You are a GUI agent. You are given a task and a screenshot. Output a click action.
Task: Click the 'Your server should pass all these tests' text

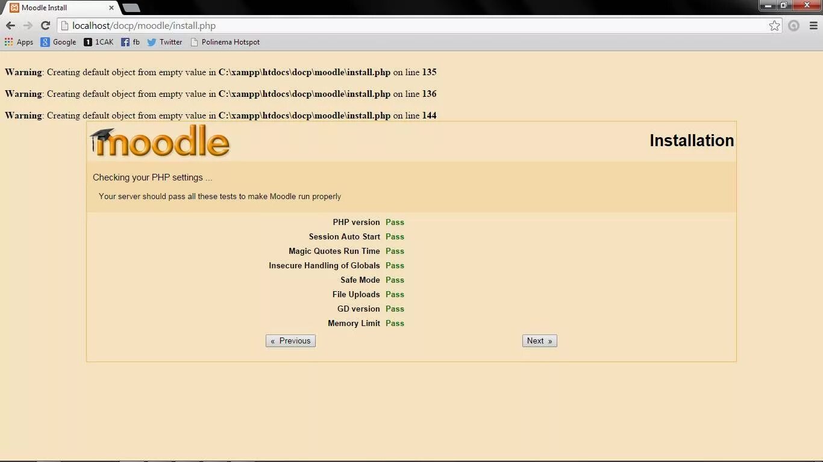[220, 196]
